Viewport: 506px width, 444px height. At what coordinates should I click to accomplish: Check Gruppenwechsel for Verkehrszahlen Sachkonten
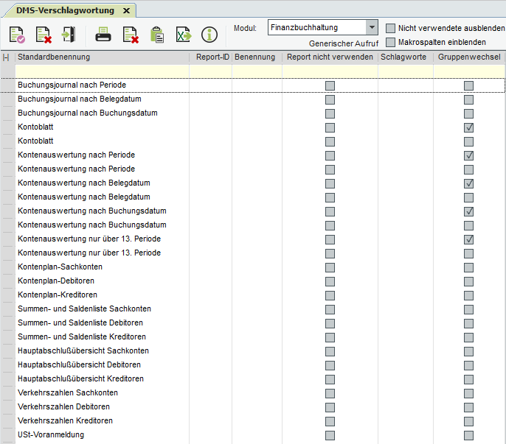pyautogui.click(x=468, y=393)
